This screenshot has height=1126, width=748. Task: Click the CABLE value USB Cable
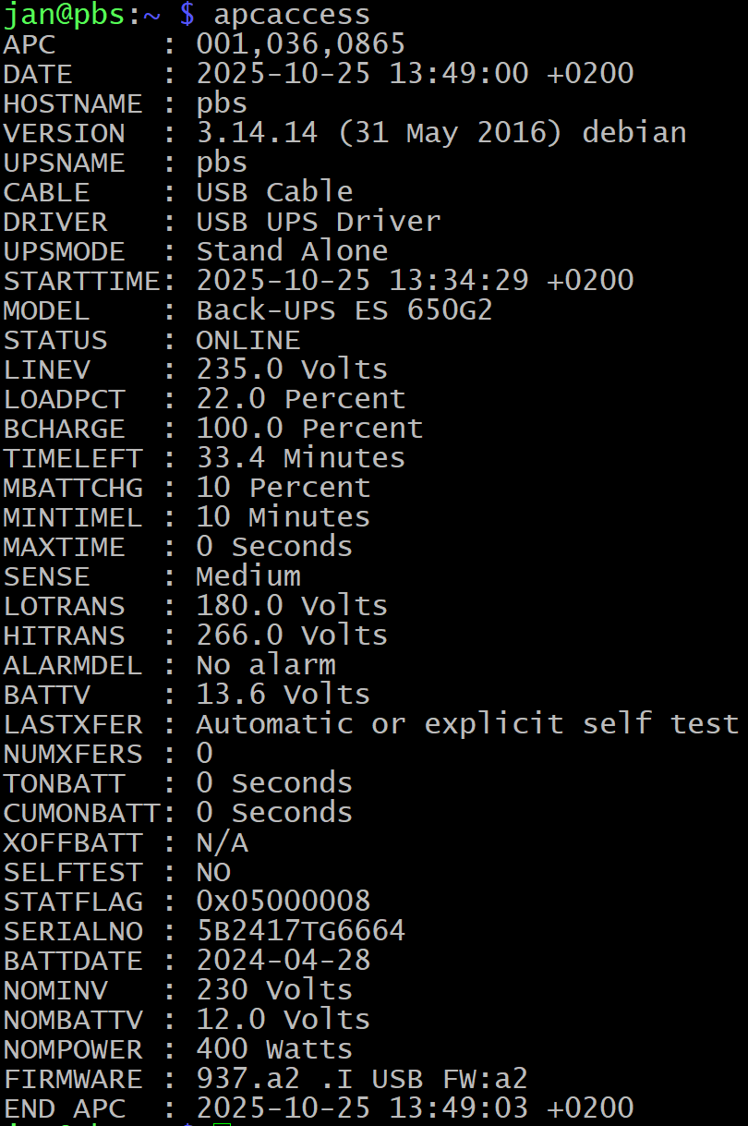[274, 192]
